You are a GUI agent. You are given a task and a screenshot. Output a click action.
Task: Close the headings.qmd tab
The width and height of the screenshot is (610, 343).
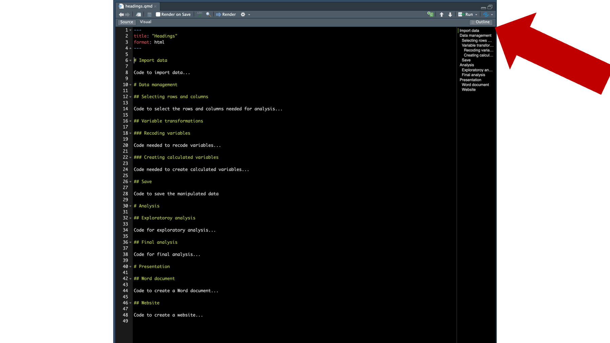(x=156, y=6)
